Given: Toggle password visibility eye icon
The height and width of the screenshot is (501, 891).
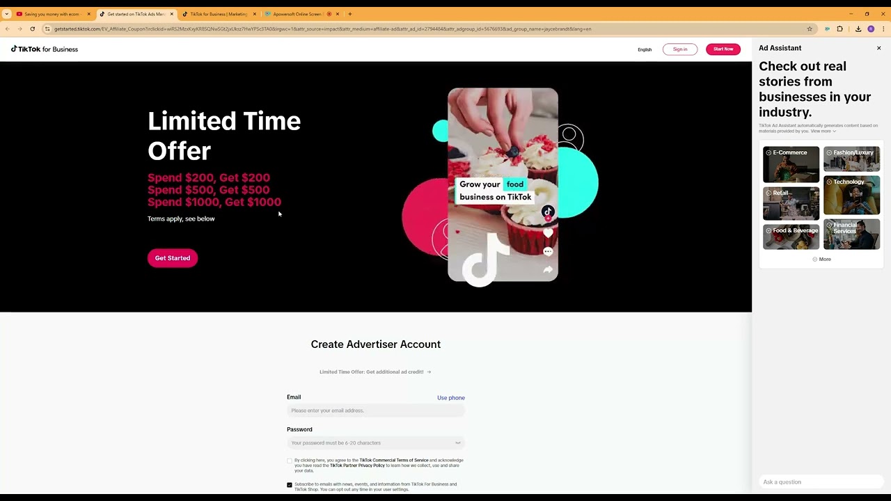Looking at the screenshot, I should click(458, 443).
